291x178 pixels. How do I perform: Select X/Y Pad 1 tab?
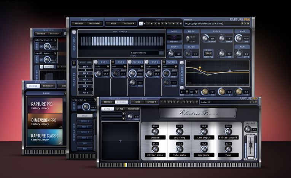[108, 109]
